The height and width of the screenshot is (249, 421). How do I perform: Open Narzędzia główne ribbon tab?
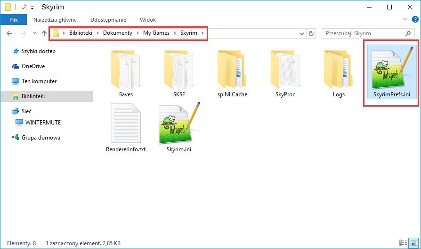tap(55, 20)
